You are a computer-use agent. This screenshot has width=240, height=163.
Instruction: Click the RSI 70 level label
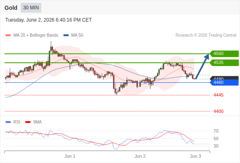click(216, 131)
